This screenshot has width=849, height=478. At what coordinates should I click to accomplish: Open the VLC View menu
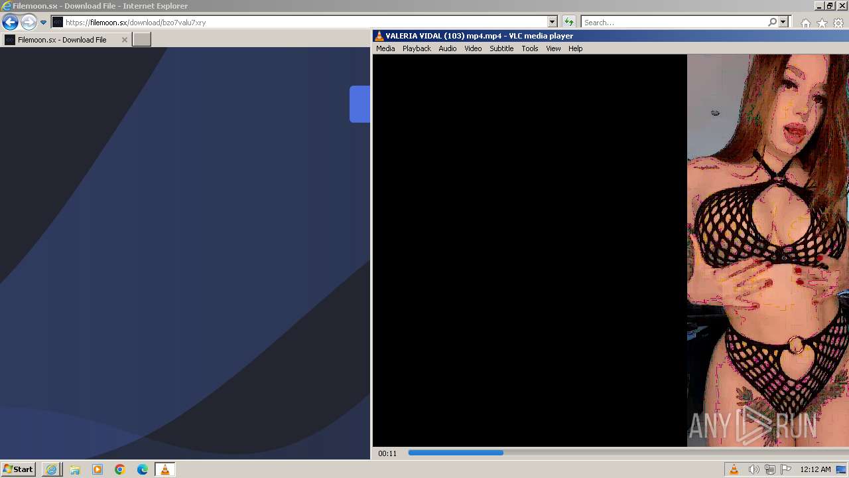553,48
